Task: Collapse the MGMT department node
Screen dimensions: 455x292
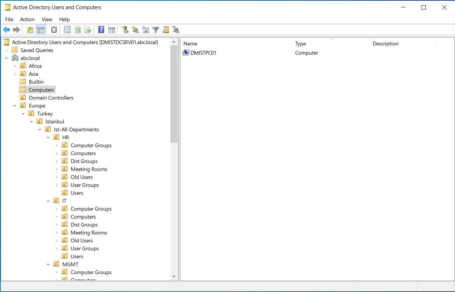Action: 48,264
